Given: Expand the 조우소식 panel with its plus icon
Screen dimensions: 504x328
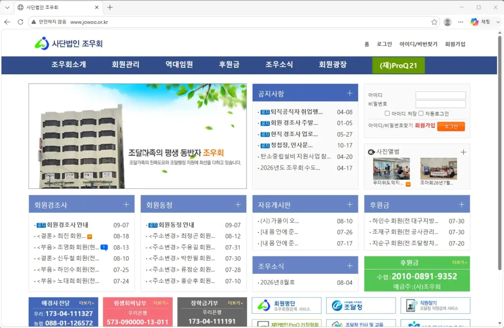Looking at the screenshot, I should click(350, 266).
